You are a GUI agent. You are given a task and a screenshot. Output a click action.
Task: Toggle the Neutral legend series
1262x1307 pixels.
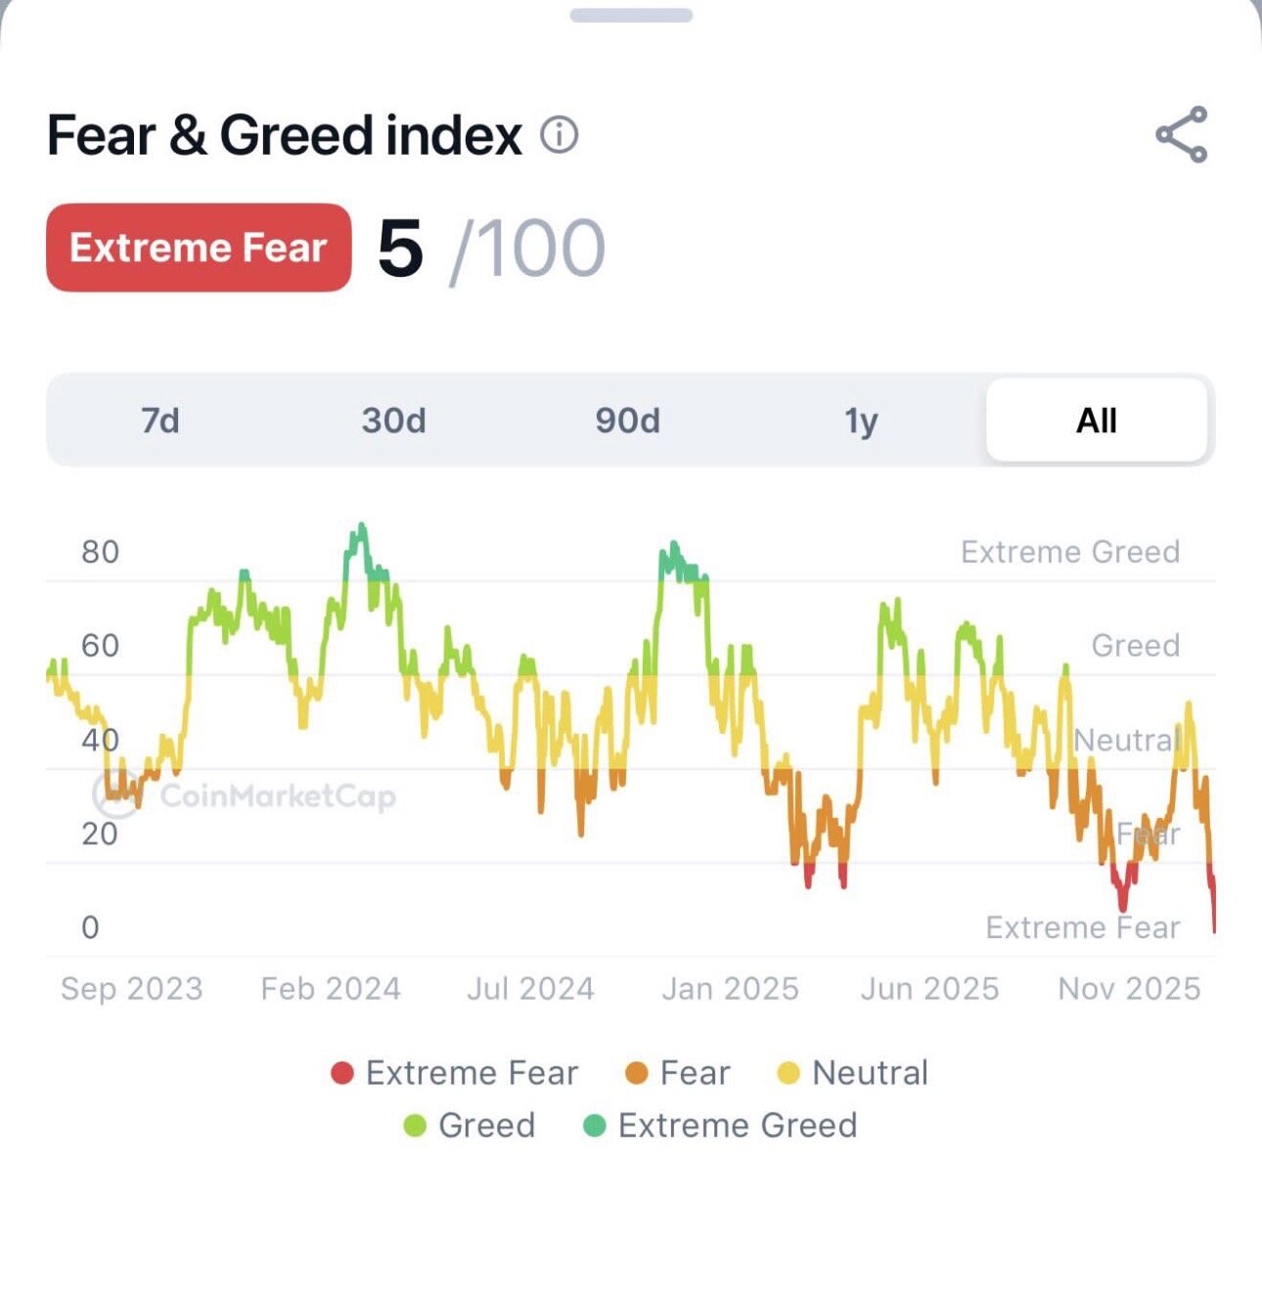coord(852,1073)
